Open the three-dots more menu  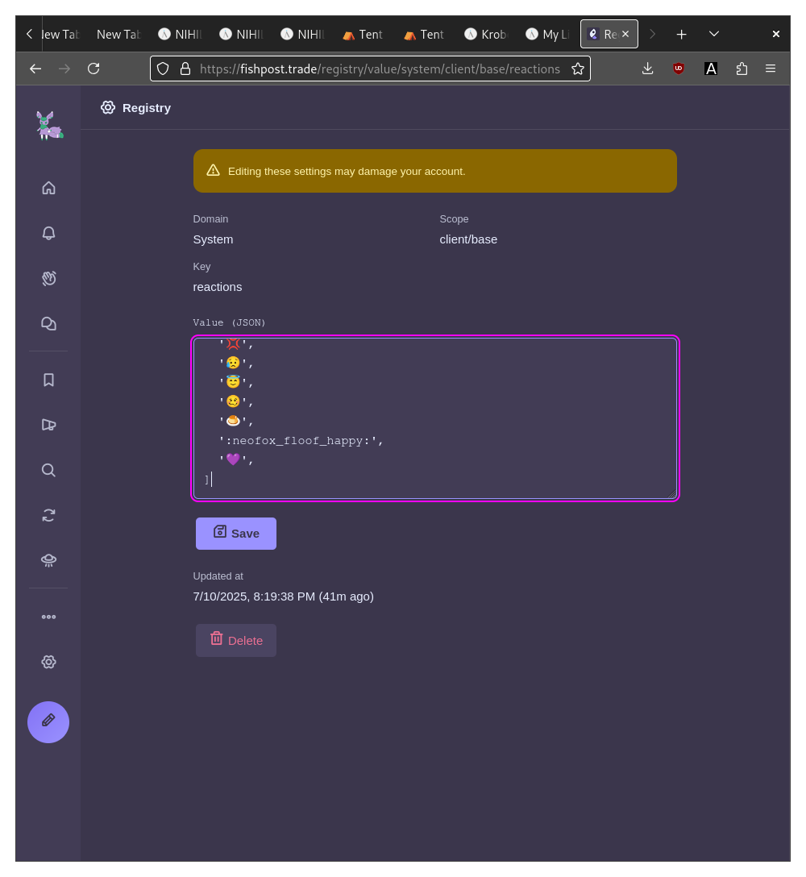click(x=48, y=617)
